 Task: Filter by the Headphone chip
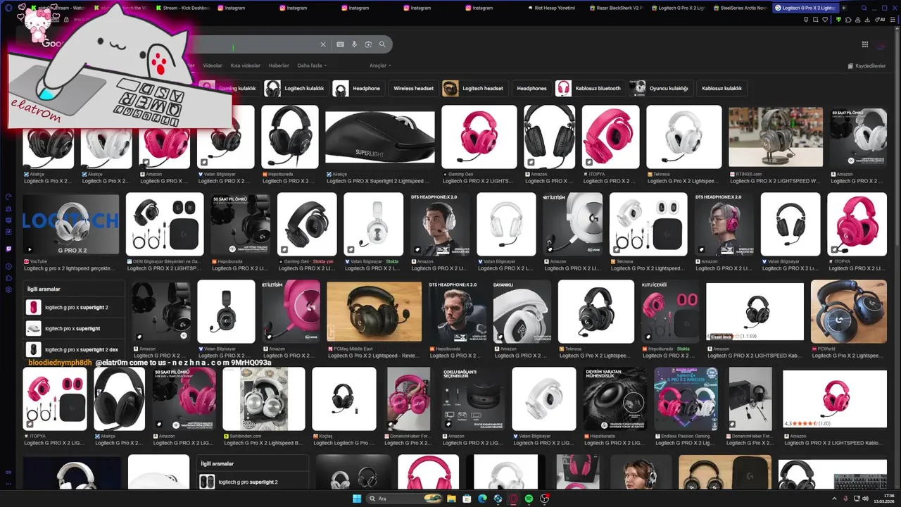[x=358, y=88]
